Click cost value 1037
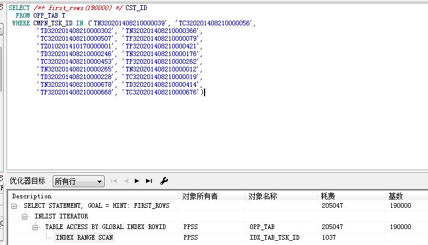 pyautogui.click(x=329, y=237)
